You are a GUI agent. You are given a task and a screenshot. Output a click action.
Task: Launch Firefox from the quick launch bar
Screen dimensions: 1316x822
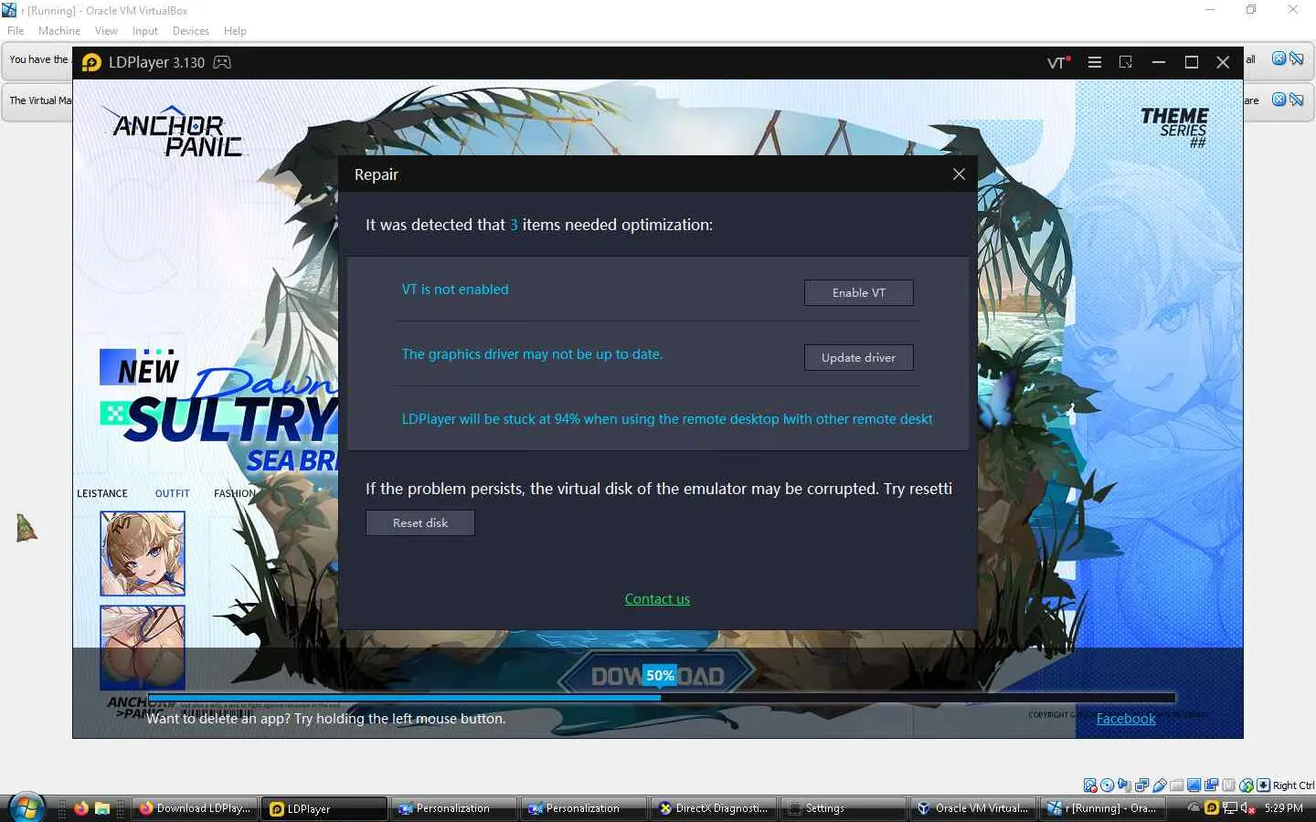click(81, 808)
